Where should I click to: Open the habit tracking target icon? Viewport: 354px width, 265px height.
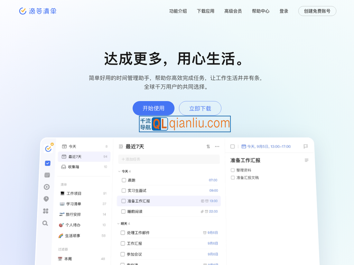[46, 187]
